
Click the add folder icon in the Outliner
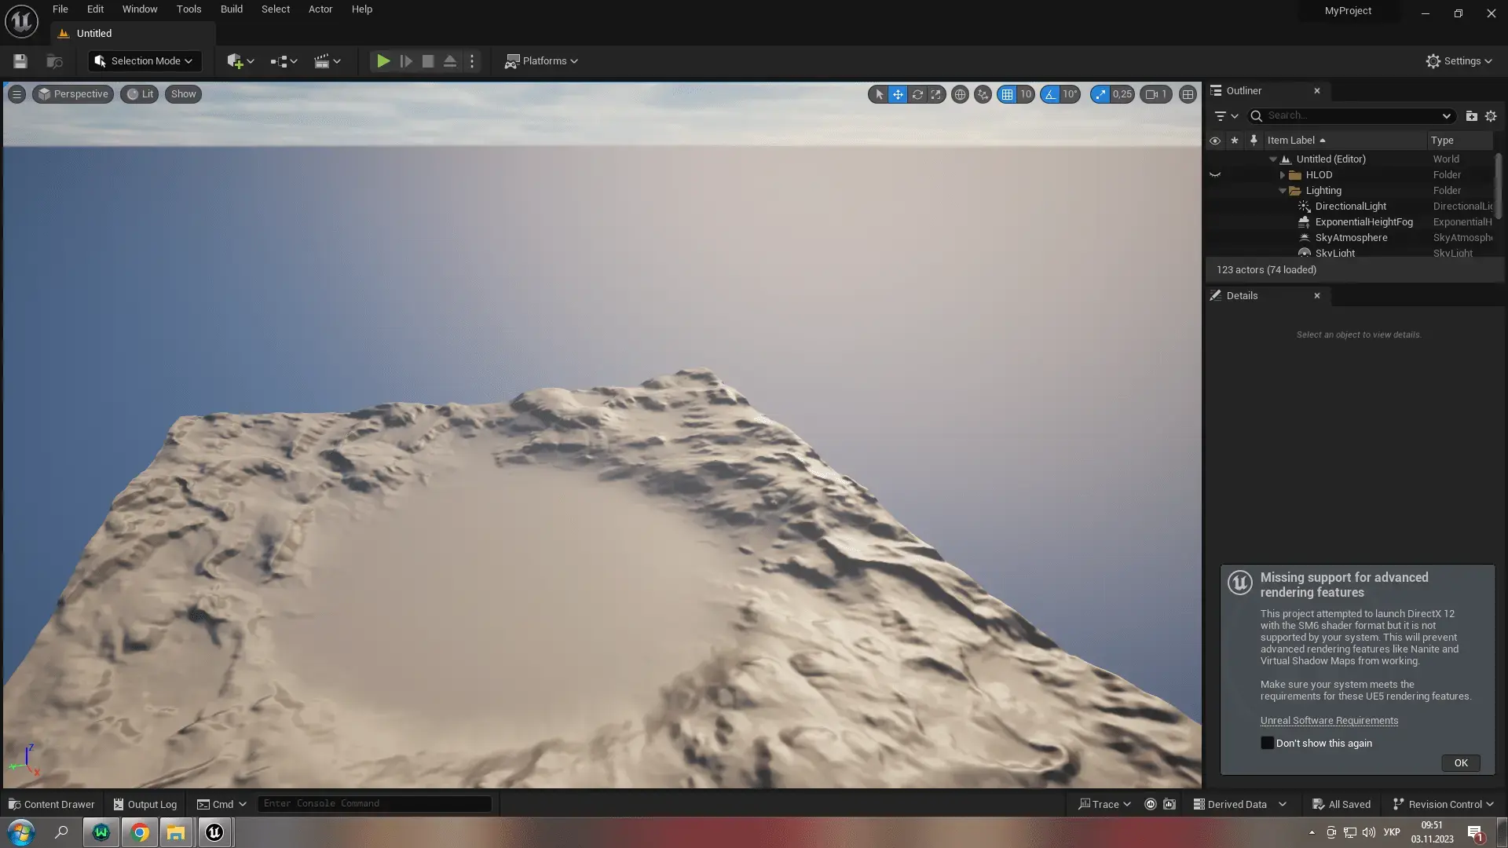pos(1471,116)
